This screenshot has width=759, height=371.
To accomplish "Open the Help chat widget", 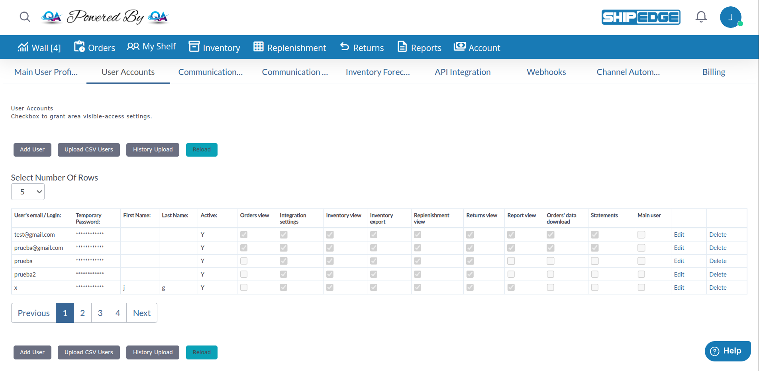I will [728, 351].
